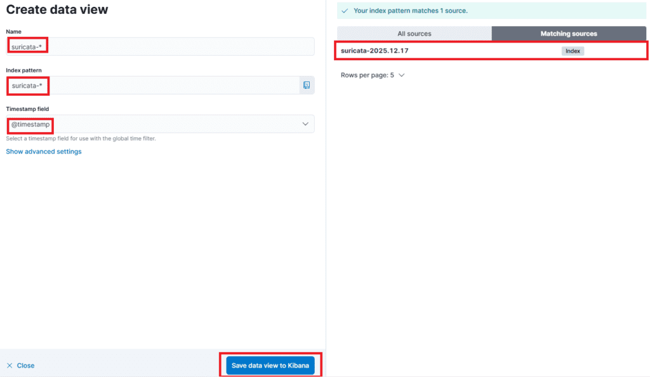Viewport: 650px width, 377px height.
Task: Click Show advanced settings link
Action: (x=44, y=152)
